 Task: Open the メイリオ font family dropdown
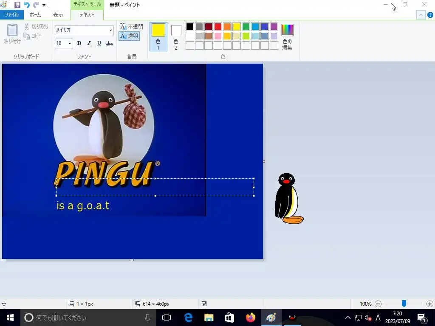coord(110,30)
